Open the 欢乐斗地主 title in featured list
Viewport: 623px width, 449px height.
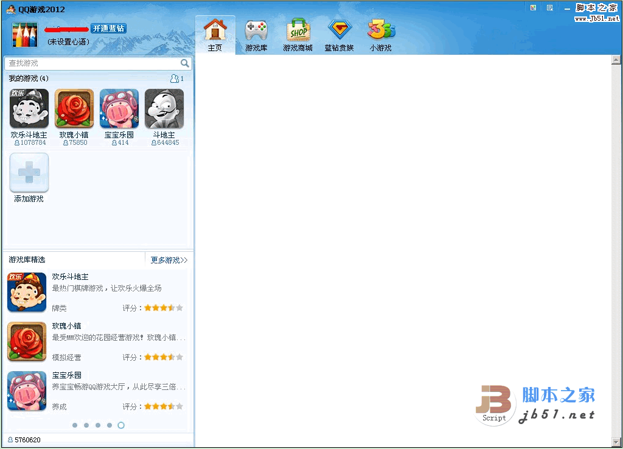tap(71, 277)
